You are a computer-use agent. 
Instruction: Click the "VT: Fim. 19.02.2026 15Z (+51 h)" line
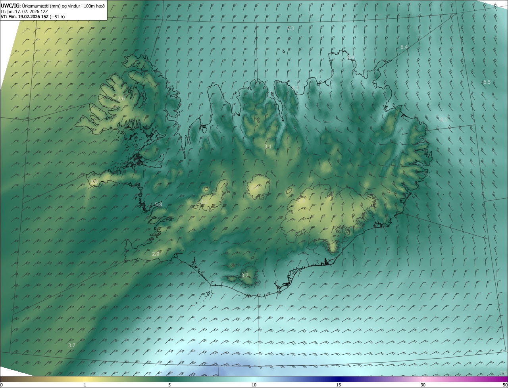(x=33, y=17)
